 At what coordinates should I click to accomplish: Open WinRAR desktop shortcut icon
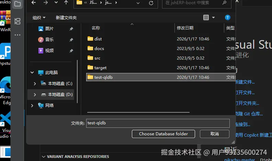(x=5, y=21)
